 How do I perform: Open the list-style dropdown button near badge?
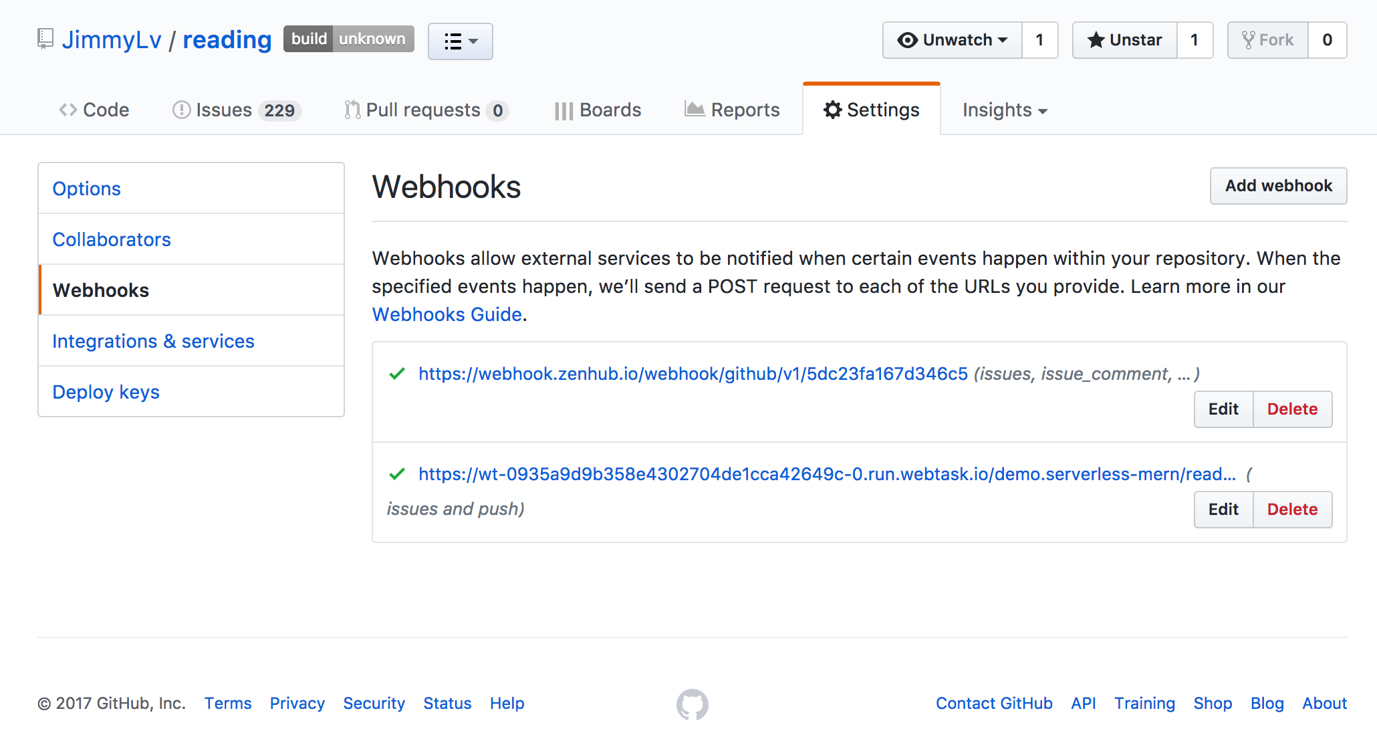coord(460,41)
